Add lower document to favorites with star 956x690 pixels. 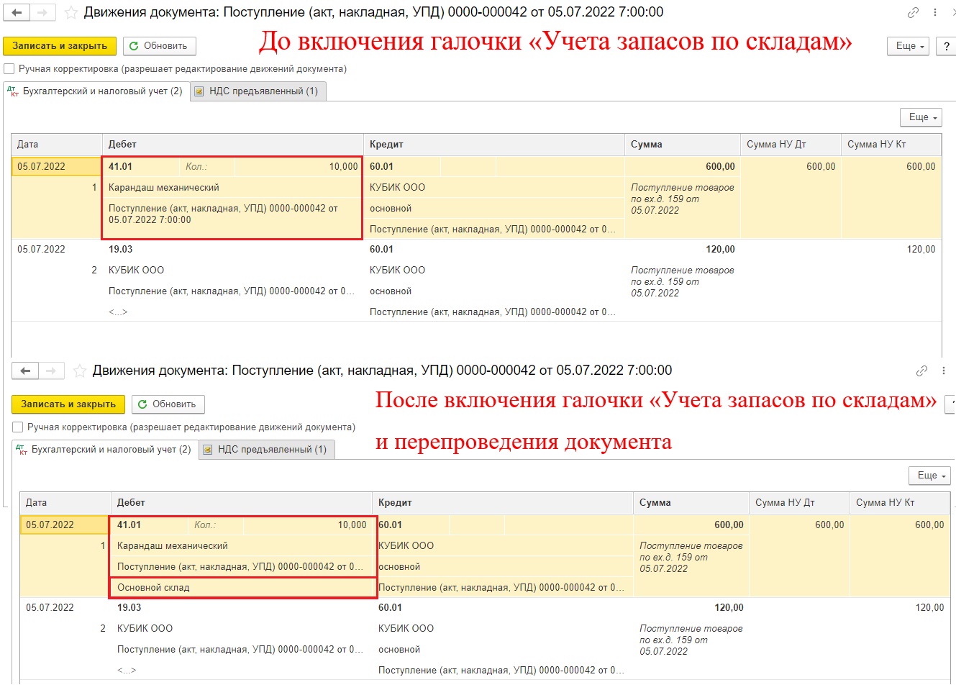point(80,371)
